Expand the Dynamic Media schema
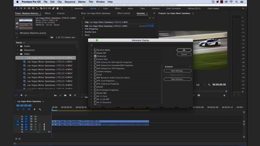This screenshot has width=260, height=146. 91,50
